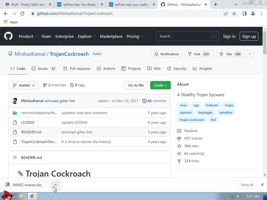Click MinhasKamal's commit avatar picture
The image size is (267, 200).
tap(15, 101)
